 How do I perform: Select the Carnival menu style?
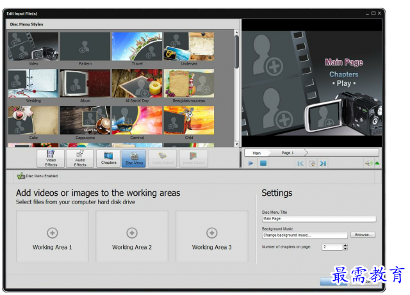137,120
